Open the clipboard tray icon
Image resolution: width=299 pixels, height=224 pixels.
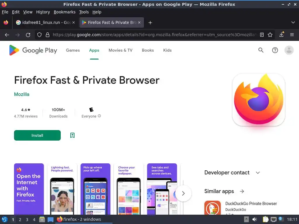[265, 219]
